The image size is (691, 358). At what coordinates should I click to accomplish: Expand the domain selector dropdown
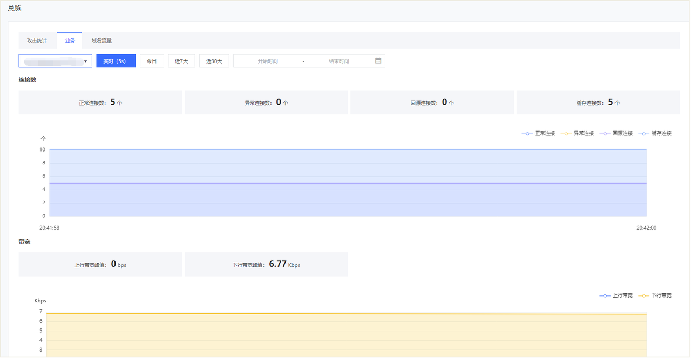coord(56,61)
